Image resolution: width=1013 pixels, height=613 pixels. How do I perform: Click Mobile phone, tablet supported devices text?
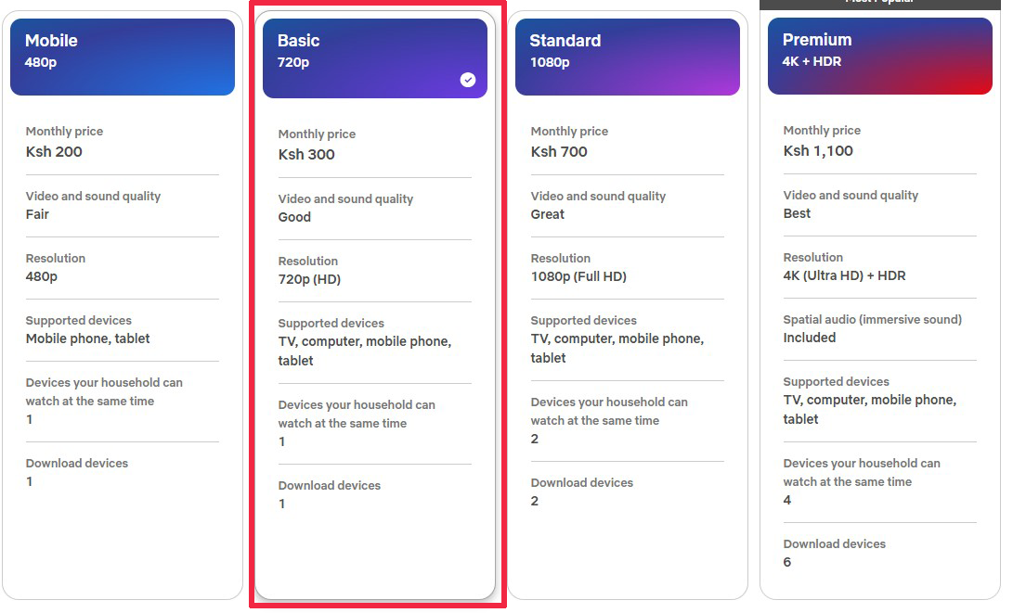[x=88, y=338]
